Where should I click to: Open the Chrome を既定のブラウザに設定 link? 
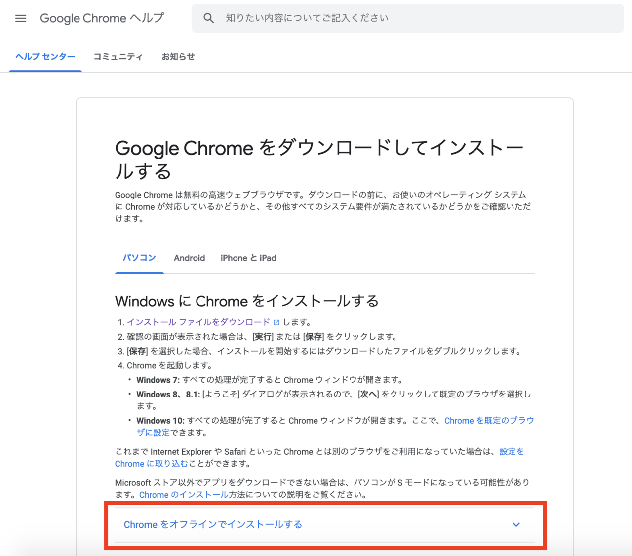489,421
